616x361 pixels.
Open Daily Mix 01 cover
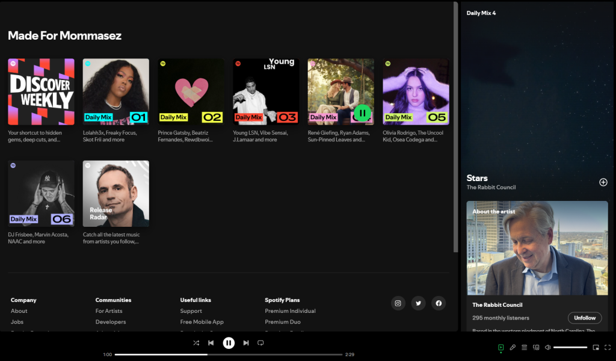tap(116, 92)
